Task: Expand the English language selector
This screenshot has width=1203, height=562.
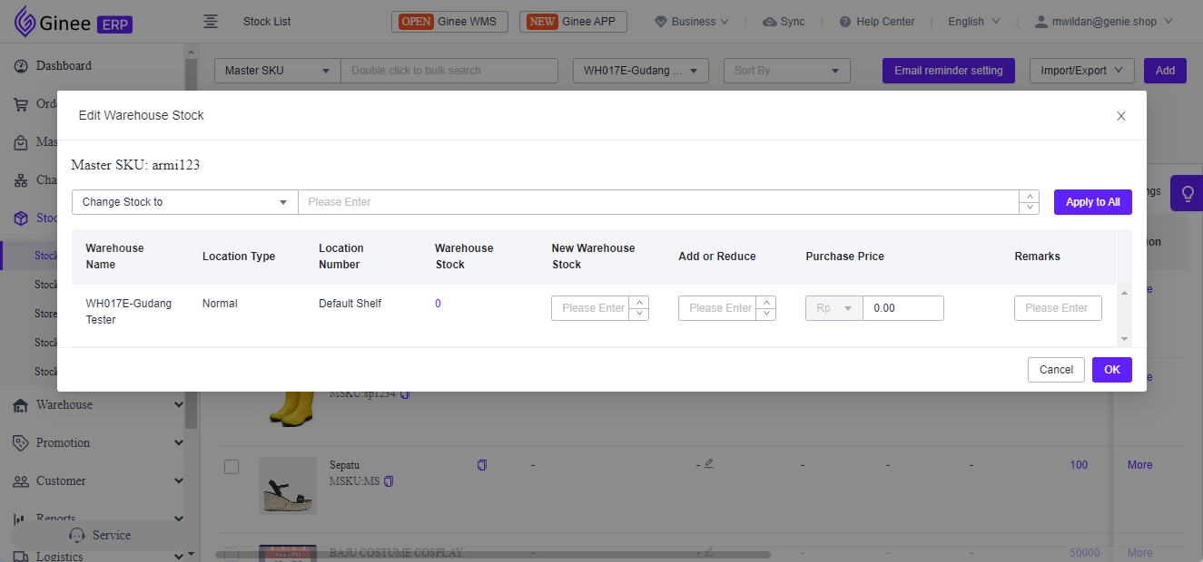Action: [973, 22]
